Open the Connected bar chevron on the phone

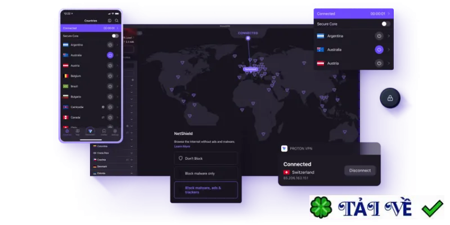coord(118,28)
